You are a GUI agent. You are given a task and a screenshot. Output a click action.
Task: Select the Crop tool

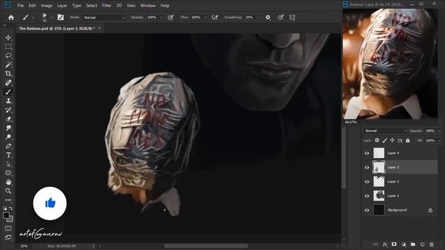point(8,74)
